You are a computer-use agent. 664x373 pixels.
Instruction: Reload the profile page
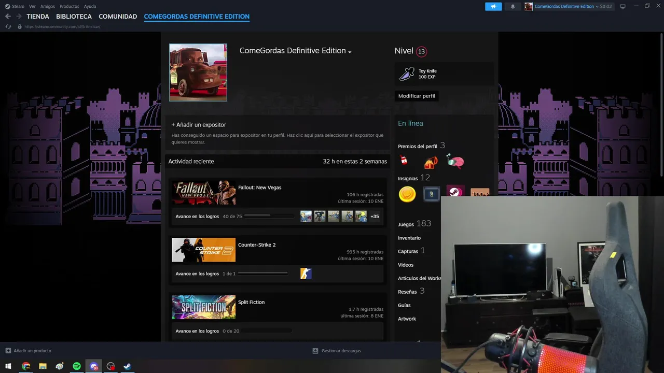[x=8, y=26]
